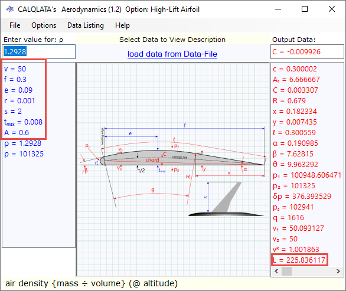
Task: Select output L = 225.836117
Action: 299,260
